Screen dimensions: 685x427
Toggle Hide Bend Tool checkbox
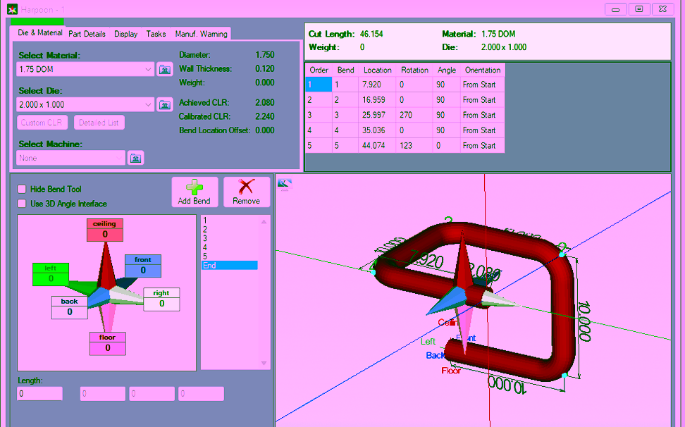pyautogui.click(x=21, y=189)
